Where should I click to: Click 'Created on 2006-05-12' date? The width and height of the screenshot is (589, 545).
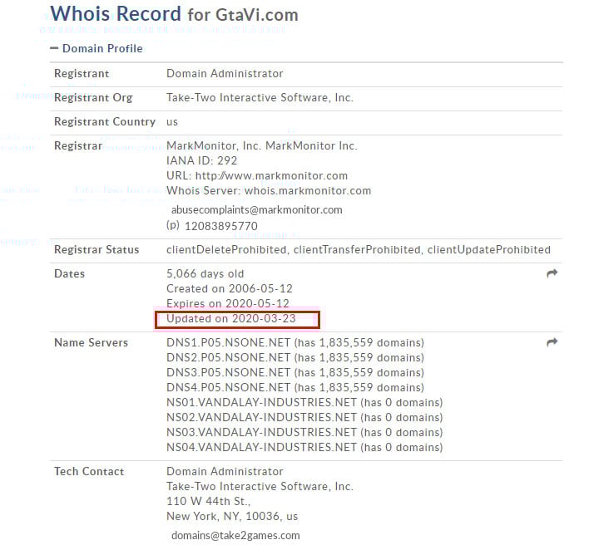pyautogui.click(x=229, y=288)
